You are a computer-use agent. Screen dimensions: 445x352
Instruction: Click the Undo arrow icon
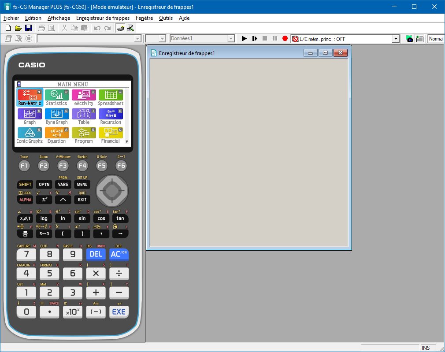pos(97,28)
